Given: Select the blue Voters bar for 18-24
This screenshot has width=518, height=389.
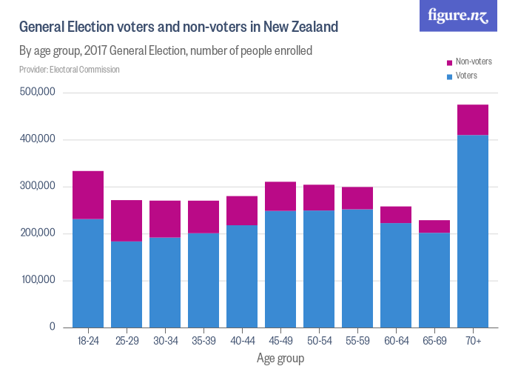Looking at the screenshot, I should pyautogui.click(x=88, y=272).
